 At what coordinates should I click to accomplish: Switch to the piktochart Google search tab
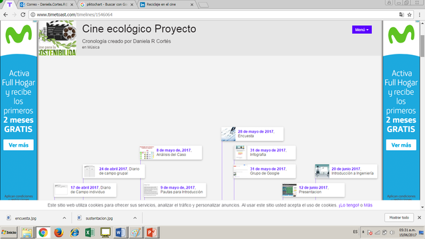[107, 5]
